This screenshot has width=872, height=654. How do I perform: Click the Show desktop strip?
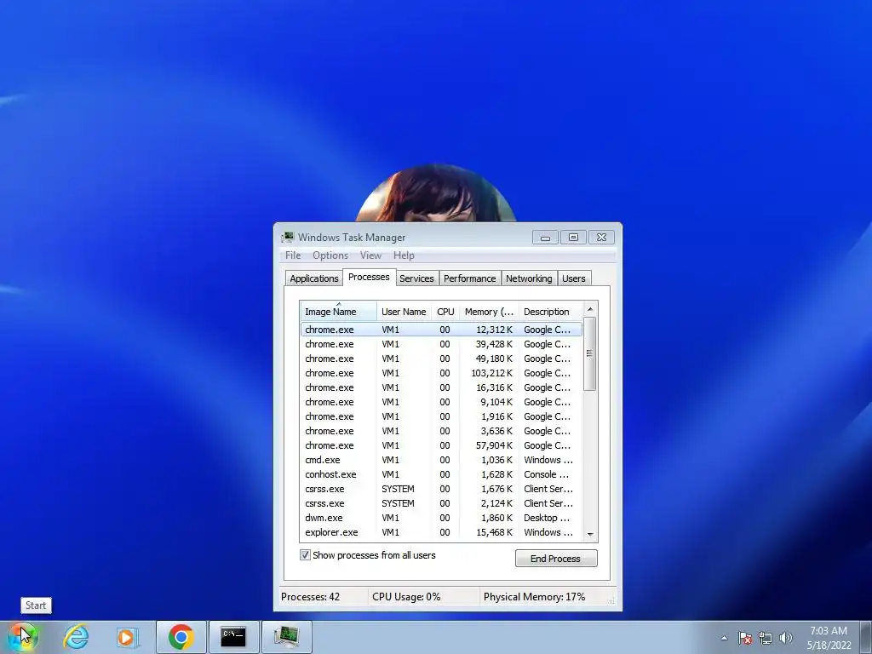click(866, 637)
